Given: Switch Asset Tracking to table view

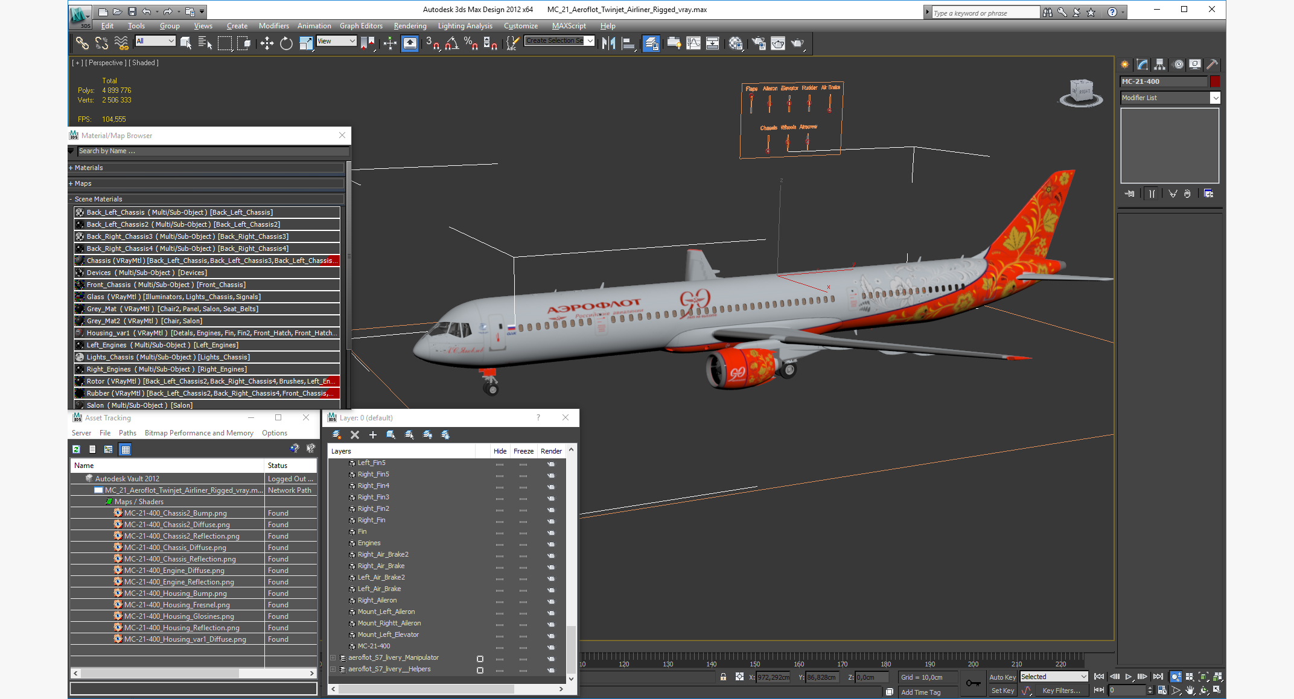Looking at the screenshot, I should pyautogui.click(x=126, y=449).
